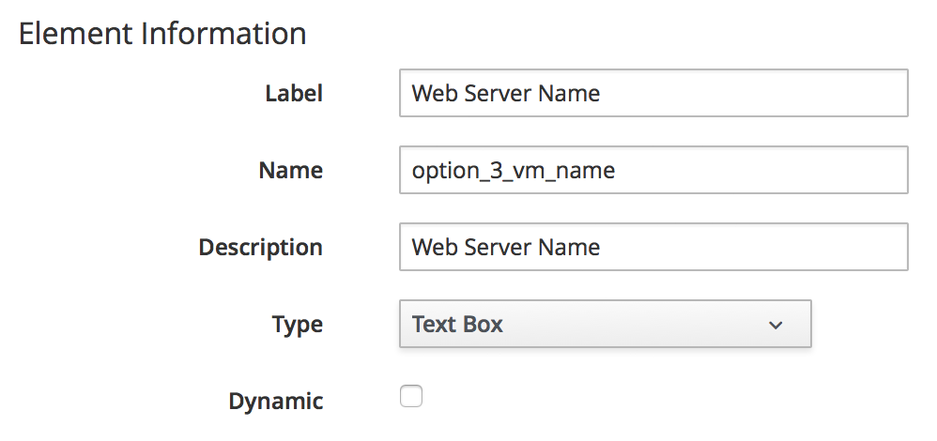Image resolution: width=937 pixels, height=441 pixels.
Task: Click 'Web Server Name' text in Label field
Action: 506,93
